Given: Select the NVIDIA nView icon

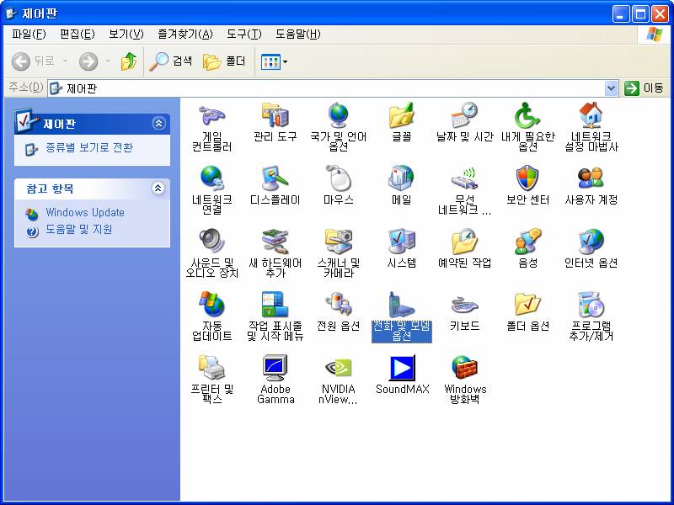Looking at the screenshot, I should [338, 368].
